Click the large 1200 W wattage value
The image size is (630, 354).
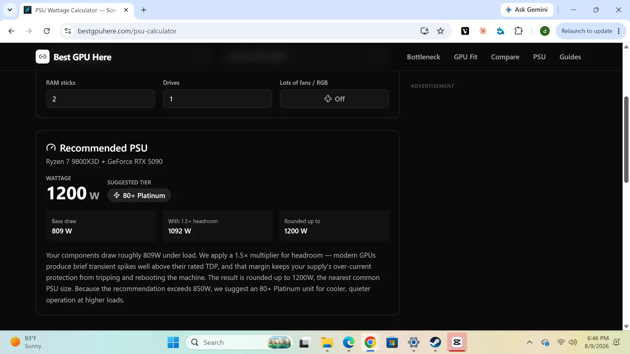click(x=73, y=193)
